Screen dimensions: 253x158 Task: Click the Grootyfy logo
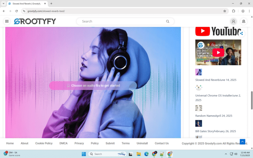pyautogui.click(x=35, y=21)
